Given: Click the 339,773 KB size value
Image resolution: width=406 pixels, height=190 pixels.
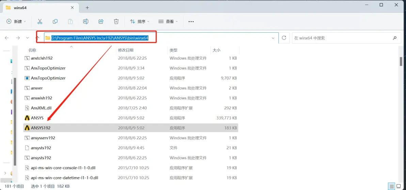Looking at the screenshot, I should click(226, 118).
